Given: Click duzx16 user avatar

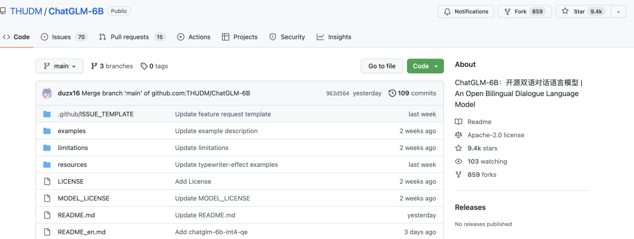Looking at the screenshot, I should [47, 93].
